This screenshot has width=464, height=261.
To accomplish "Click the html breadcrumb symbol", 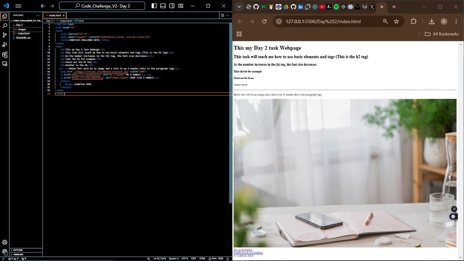I will pyautogui.click(x=79, y=20).
